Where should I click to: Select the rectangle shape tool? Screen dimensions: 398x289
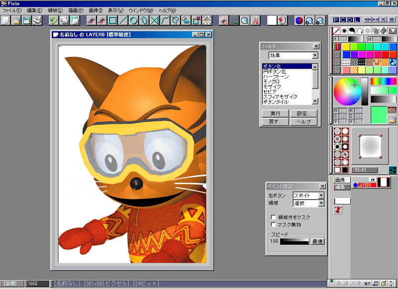tap(112, 20)
